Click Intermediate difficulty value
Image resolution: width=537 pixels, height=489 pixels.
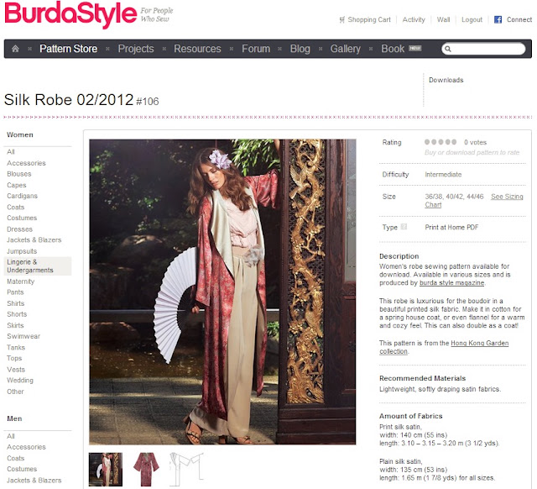click(443, 174)
